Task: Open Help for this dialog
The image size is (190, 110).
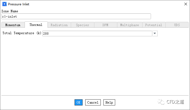Action: coord(109,102)
